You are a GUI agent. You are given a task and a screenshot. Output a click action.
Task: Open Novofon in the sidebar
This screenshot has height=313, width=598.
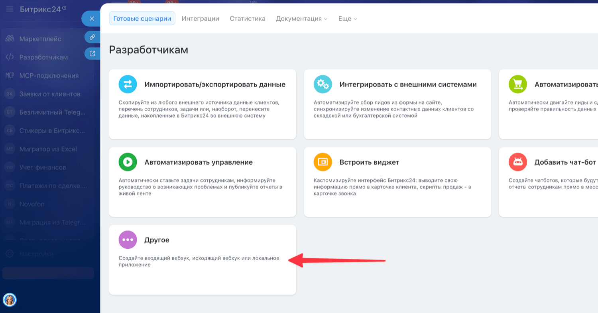pyautogui.click(x=32, y=204)
